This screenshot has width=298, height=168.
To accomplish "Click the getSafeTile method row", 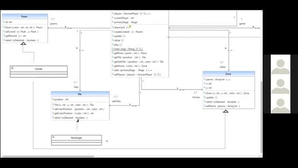I will click(x=138, y=62).
